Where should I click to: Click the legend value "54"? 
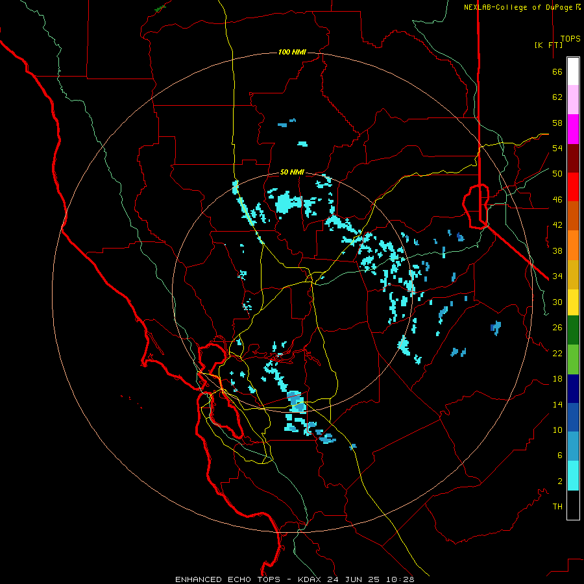(557, 148)
